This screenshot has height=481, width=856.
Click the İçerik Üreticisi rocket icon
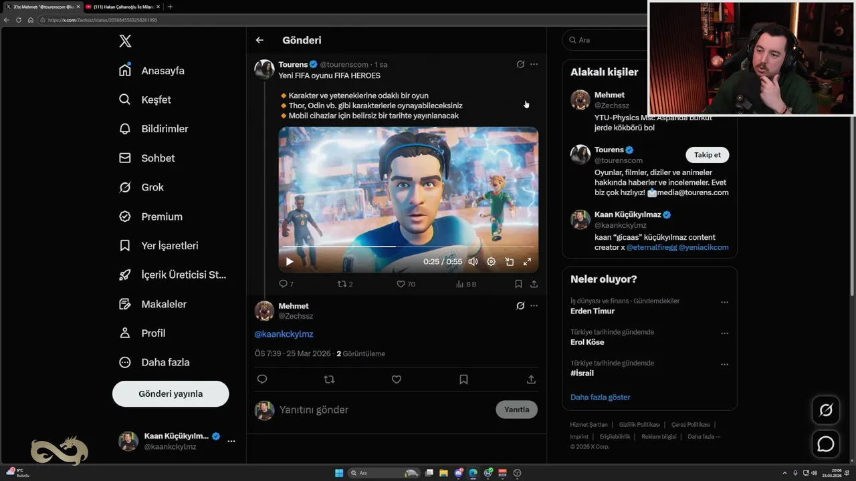125,275
